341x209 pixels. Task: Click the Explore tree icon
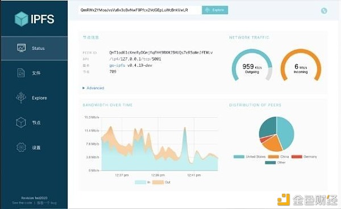21,97
